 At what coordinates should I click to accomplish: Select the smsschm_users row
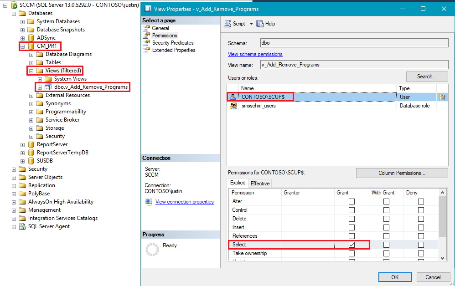click(x=337, y=106)
